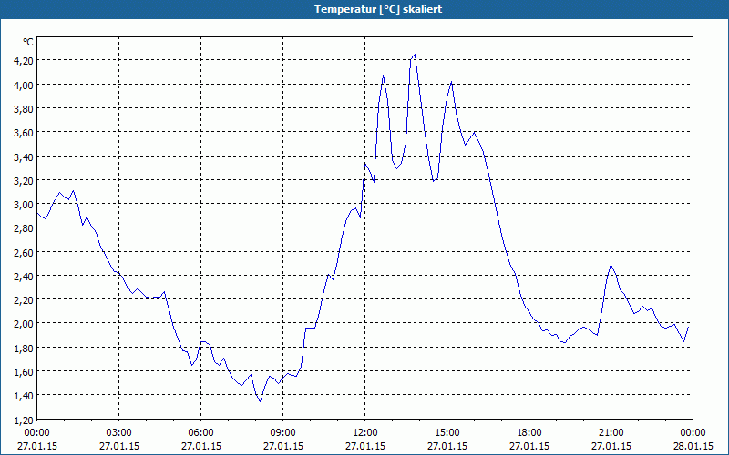Click the 09:00 time label
The height and width of the screenshot is (455, 729).
click(283, 433)
